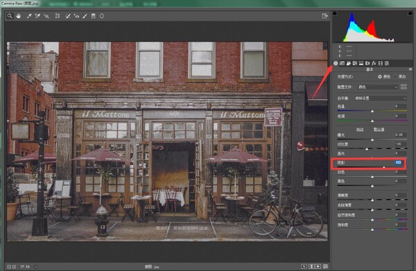The height and width of the screenshot is (271, 416).
Task: Click the 自动 auto link
Action: pos(360,130)
